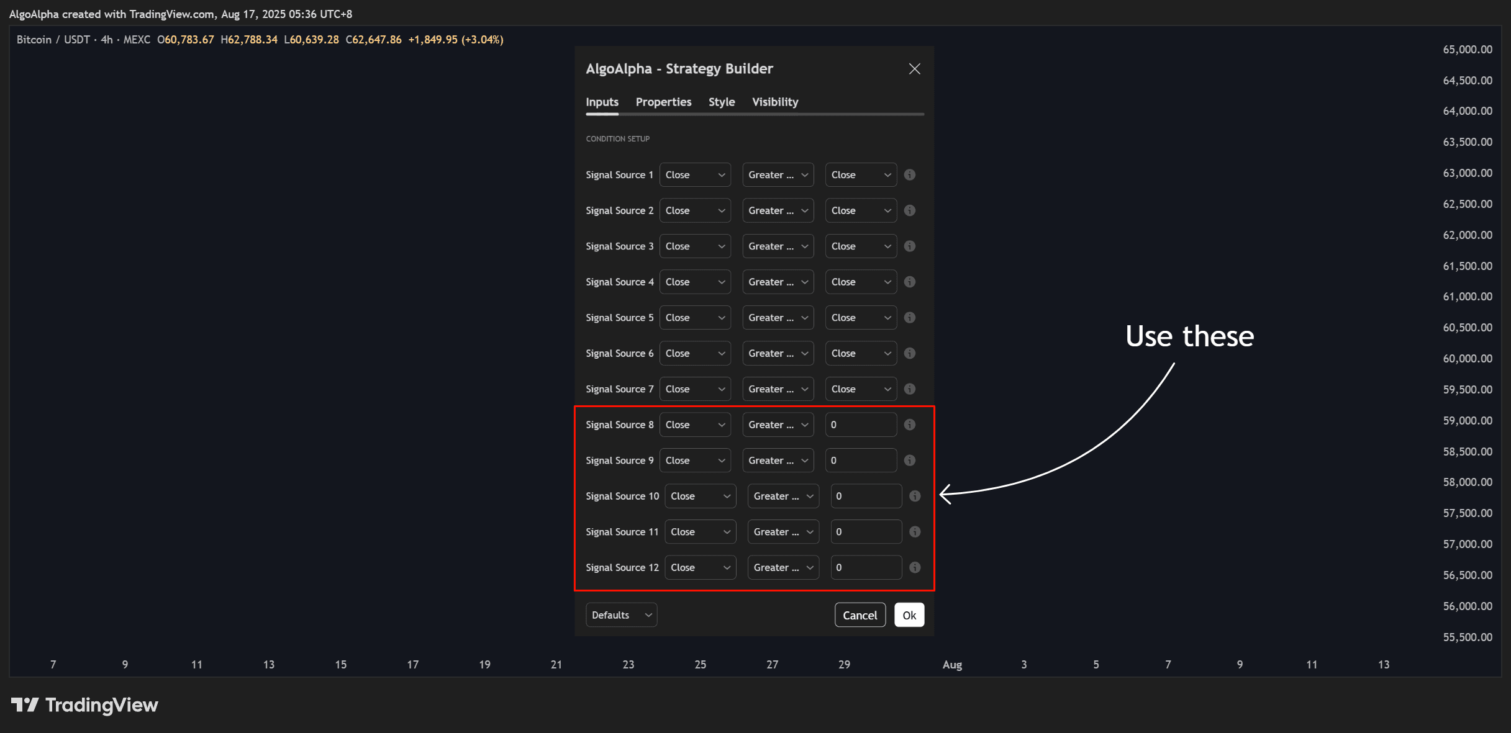Click the info icon beside Signal Source 11
The width and height of the screenshot is (1511, 733).
point(915,531)
